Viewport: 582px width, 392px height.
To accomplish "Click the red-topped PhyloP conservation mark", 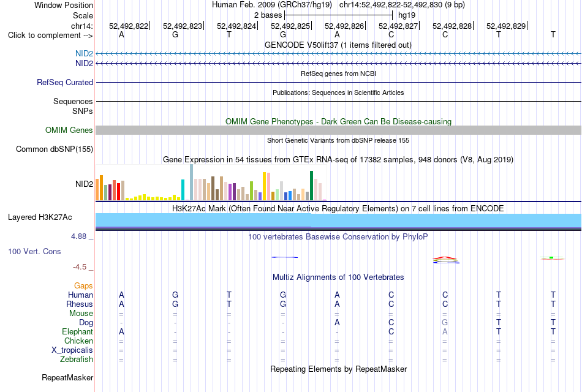I will pos(446,260).
